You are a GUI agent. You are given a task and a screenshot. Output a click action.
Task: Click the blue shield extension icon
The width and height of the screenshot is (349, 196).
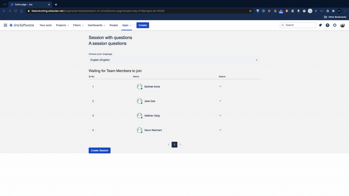tap(258, 11)
